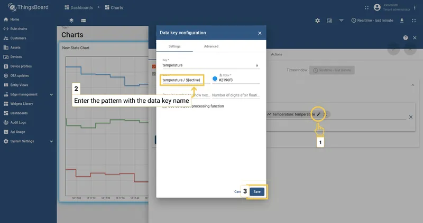Open Home in the sidebar
The image size is (423, 223).
(15, 20)
